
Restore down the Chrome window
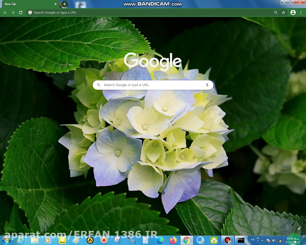click(291, 2)
